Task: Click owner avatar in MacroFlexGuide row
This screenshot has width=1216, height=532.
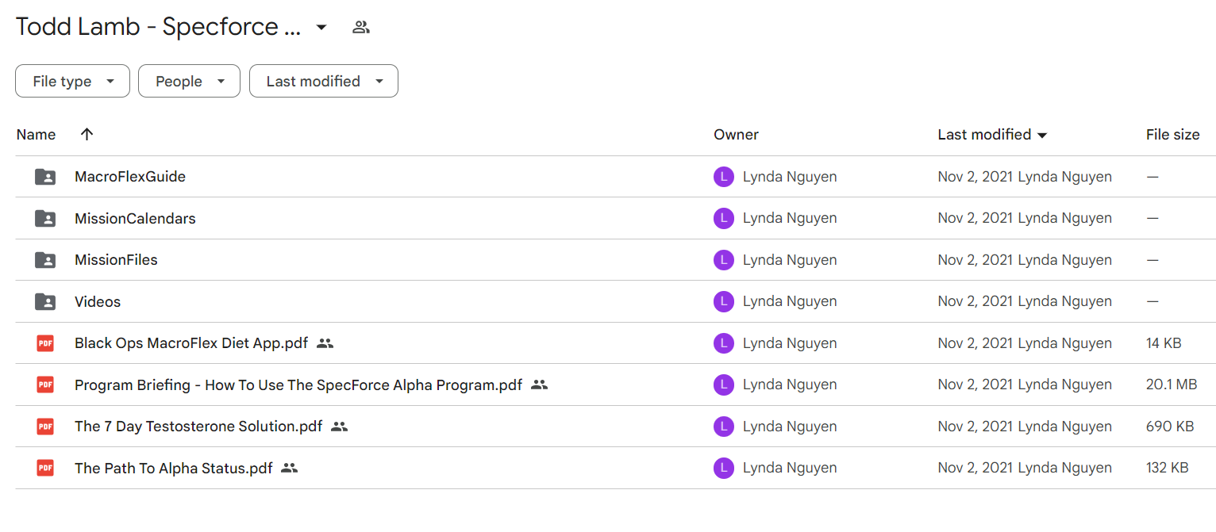Action: pyautogui.click(x=724, y=177)
